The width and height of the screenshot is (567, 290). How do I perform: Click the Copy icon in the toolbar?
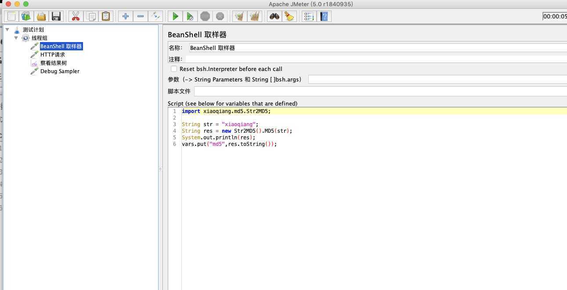(91, 17)
